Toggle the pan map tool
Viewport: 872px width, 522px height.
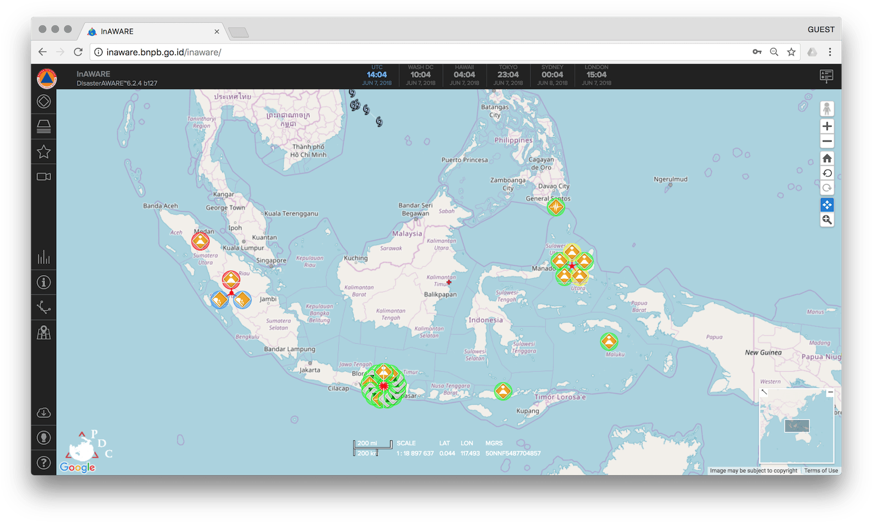[827, 205]
